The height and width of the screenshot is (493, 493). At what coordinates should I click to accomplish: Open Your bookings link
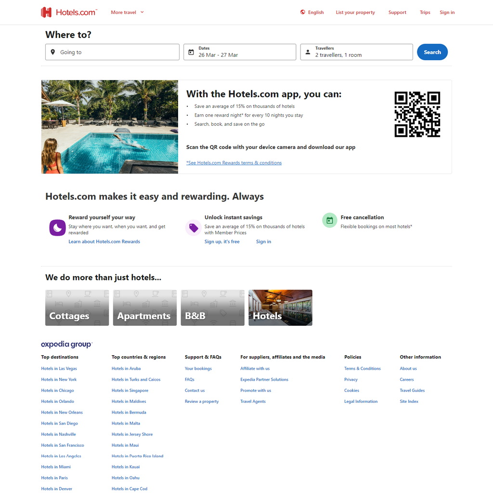198,368
